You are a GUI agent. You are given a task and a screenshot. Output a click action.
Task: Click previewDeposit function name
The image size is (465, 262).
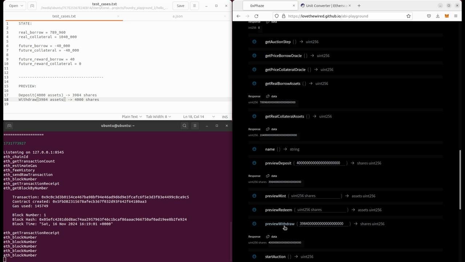(x=278, y=163)
